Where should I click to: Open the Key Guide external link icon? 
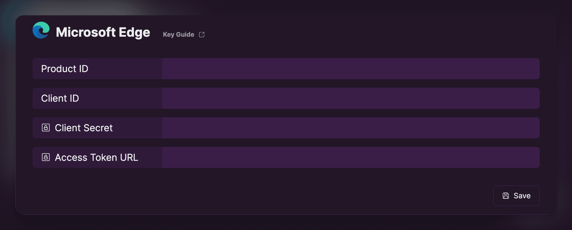[202, 35]
